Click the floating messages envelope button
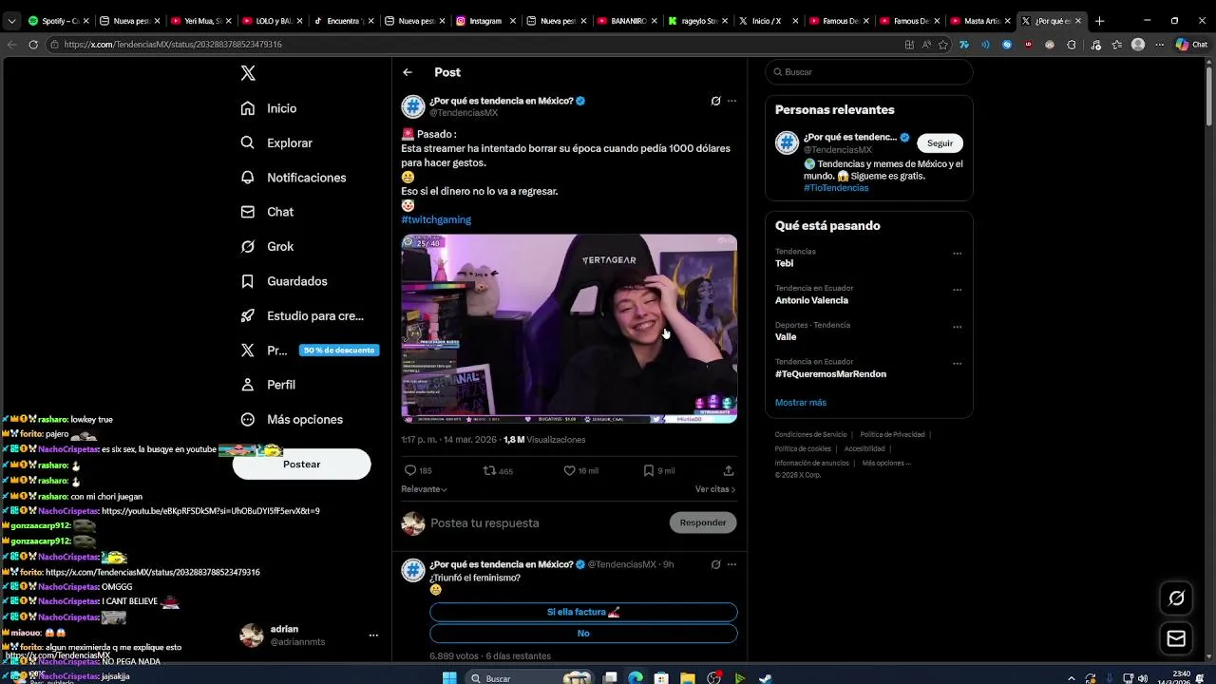 [1176, 639]
